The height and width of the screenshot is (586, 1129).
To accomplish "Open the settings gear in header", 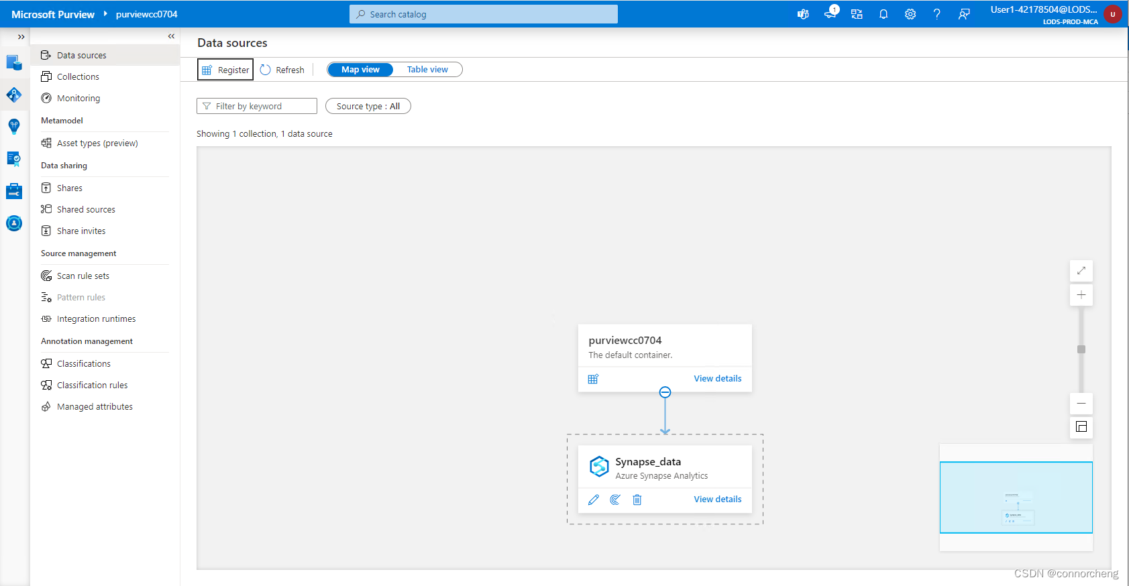I will coord(910,14).
